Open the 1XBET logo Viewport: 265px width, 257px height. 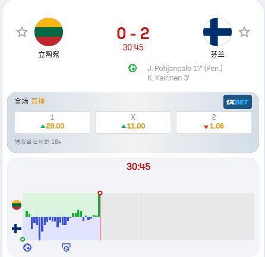238,102
